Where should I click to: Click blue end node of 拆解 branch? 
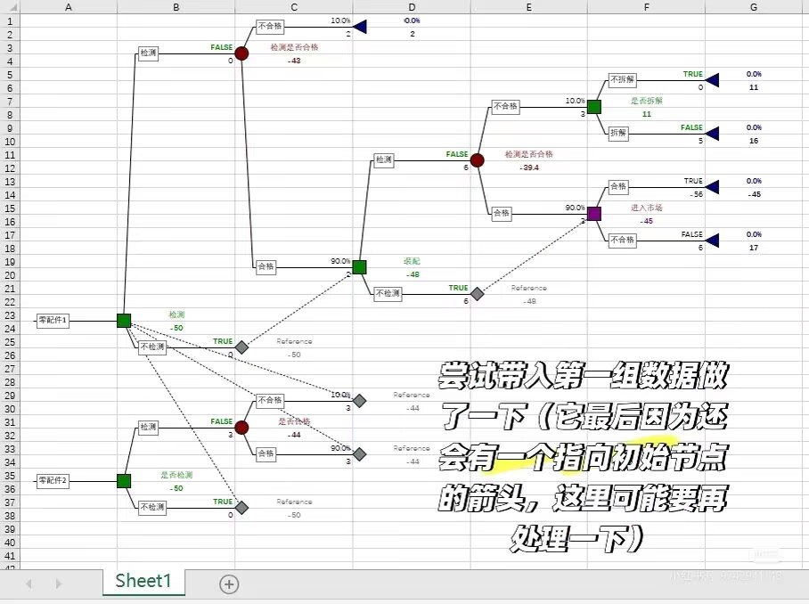coord(713,134)
